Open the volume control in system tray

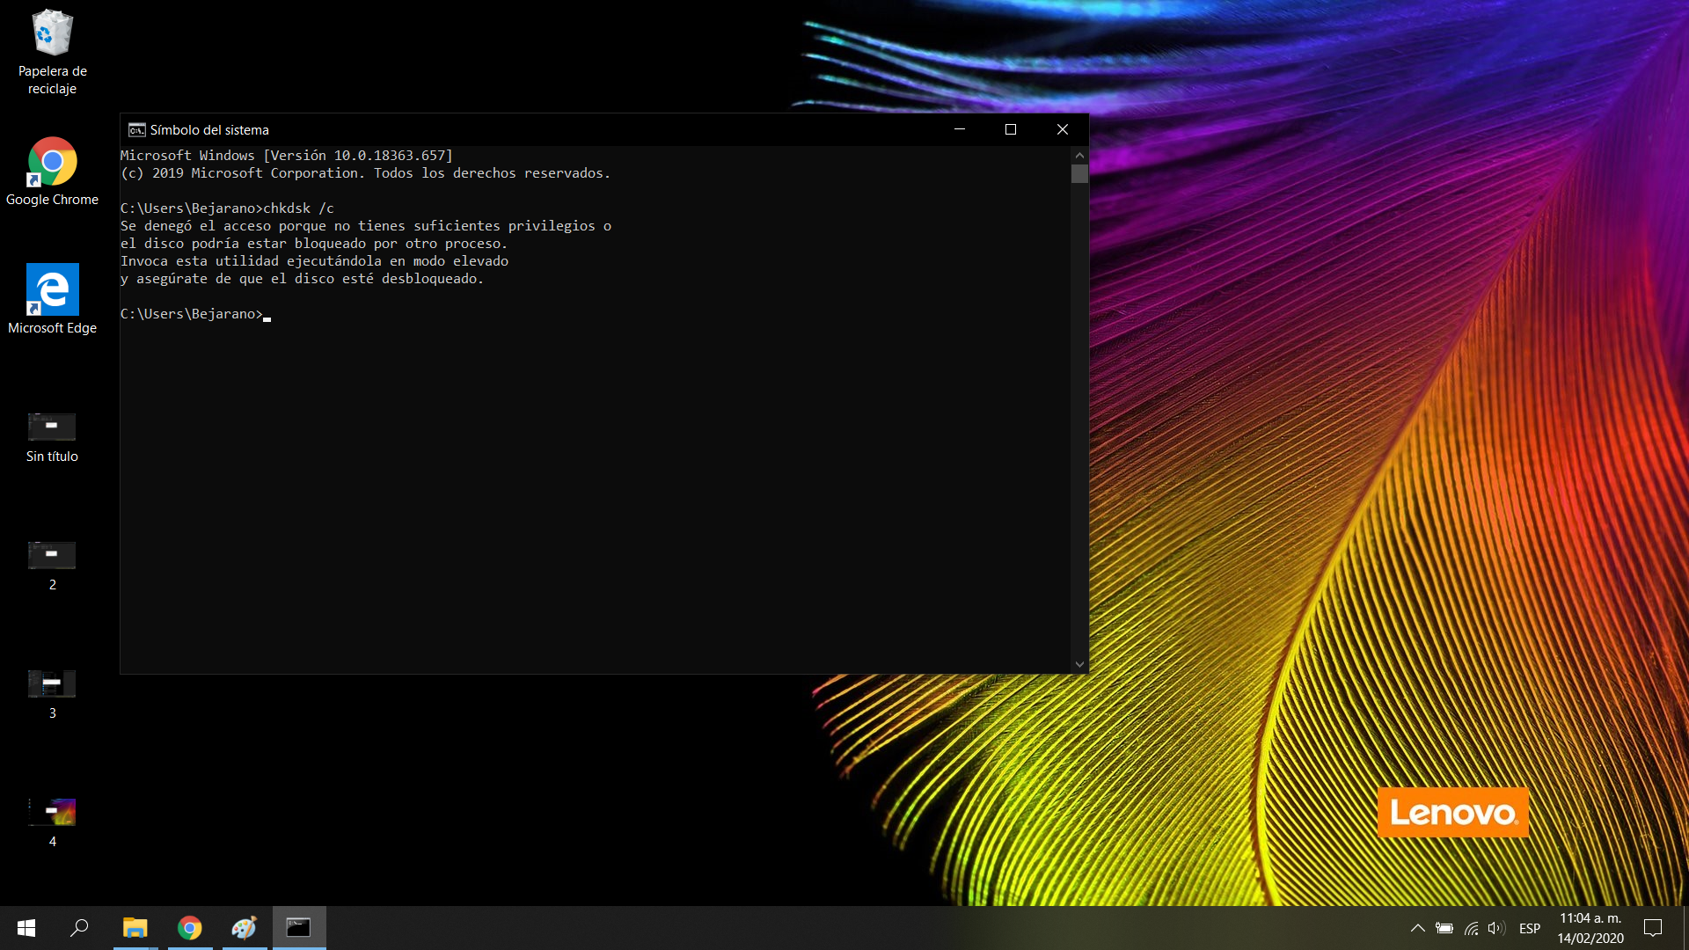[x=1495, y=928]
